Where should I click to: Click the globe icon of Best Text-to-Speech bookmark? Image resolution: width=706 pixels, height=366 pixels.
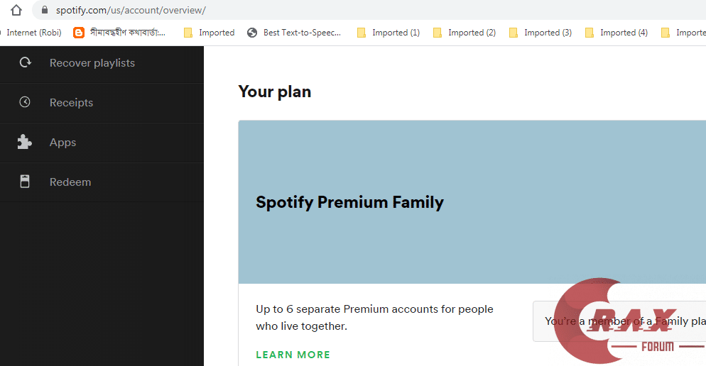point(252,33)
